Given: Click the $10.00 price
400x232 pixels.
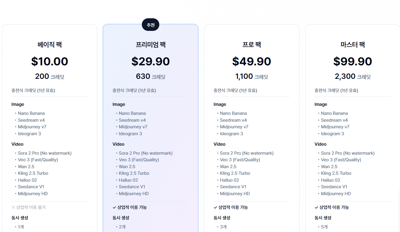Looking at the screenshot, I should click(50, 61).
